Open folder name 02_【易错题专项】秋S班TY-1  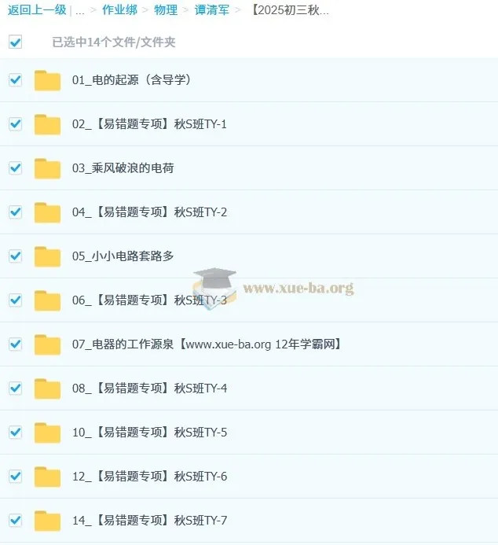point(149,124)
